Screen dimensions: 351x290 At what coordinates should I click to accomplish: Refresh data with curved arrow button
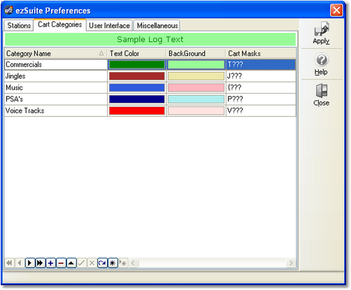click(102, 263)
